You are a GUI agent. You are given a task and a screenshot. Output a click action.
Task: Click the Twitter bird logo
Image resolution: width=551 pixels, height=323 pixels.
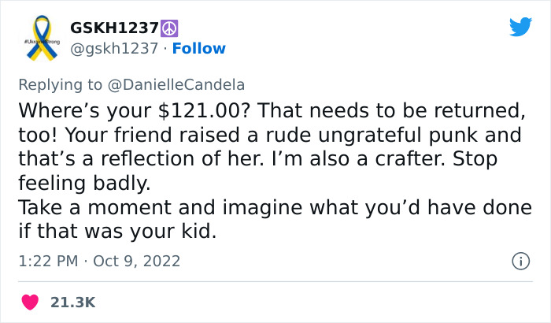coord(520,28)
